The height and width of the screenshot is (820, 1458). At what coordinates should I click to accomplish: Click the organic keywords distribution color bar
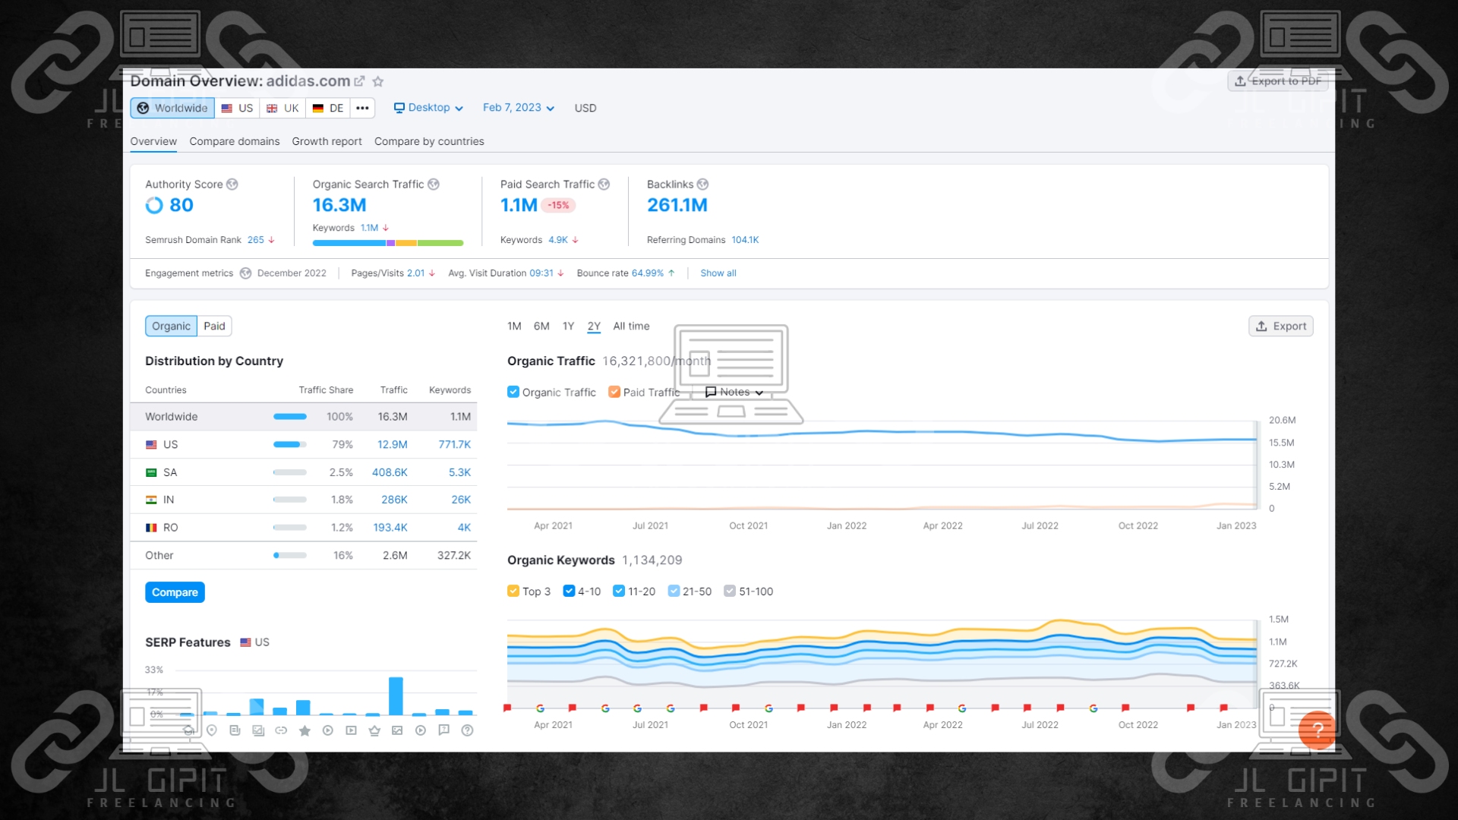click(387, 243)
